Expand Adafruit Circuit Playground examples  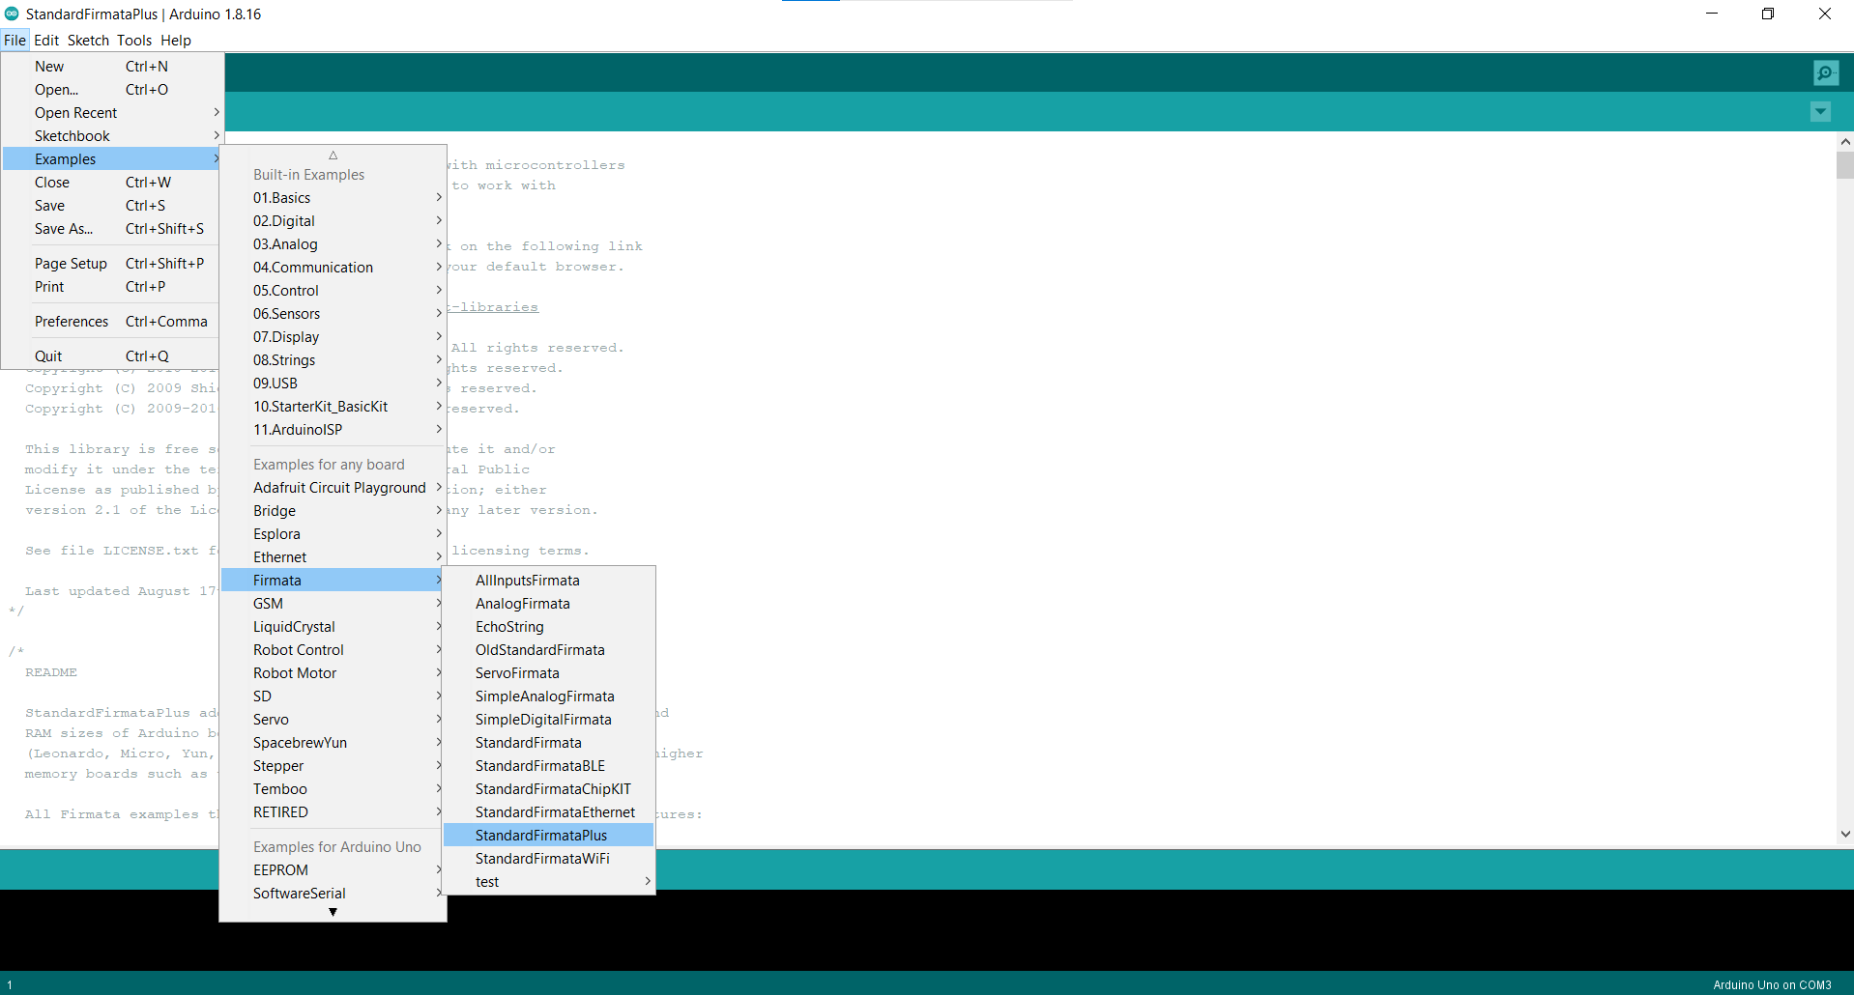[x=333, y=488]
